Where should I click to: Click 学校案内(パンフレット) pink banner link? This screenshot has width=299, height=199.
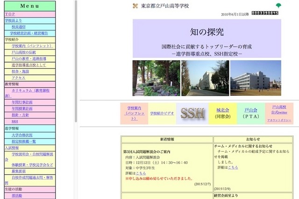click(134, 113)
